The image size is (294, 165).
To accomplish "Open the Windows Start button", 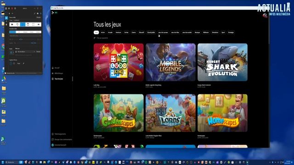I will click(x=3, y=162).
